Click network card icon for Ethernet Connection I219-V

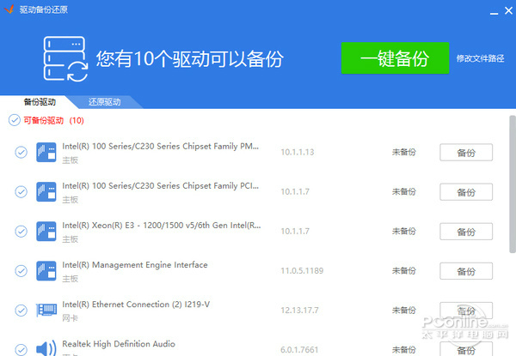pos(46,310)
